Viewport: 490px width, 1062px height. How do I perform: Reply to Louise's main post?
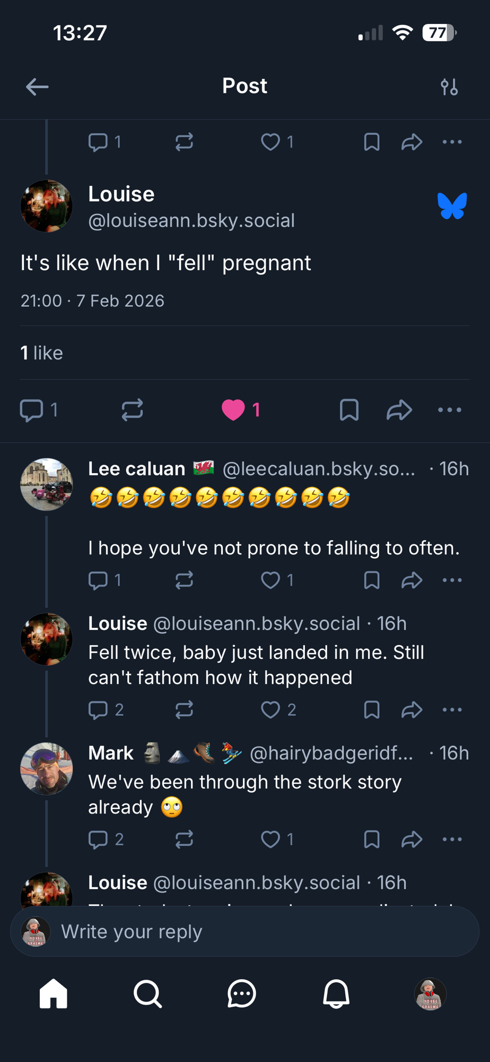click(x=32, y=410)
